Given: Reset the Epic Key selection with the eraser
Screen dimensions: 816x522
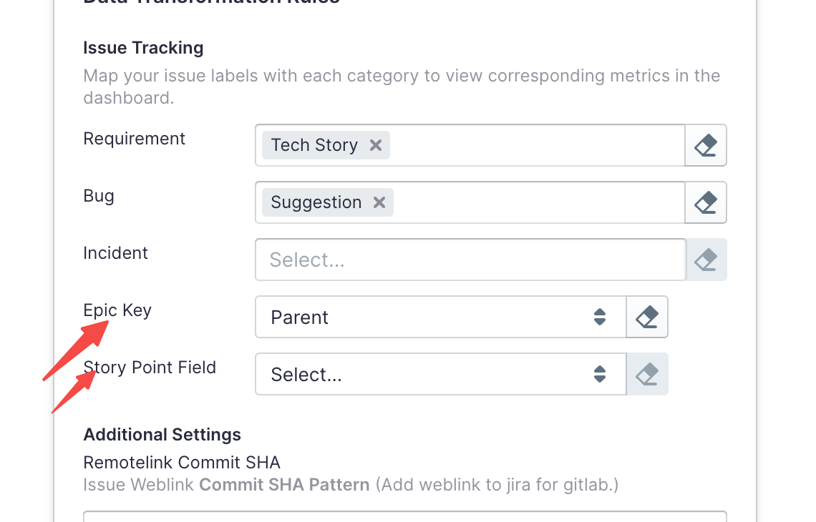Looking at the screenshot, I should coord(647,317).
